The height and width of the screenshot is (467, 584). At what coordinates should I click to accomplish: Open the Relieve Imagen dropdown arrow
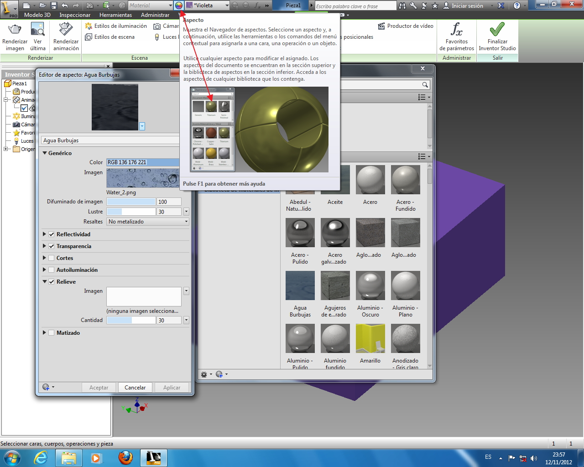pyautogui.click(x=186, y=291)
